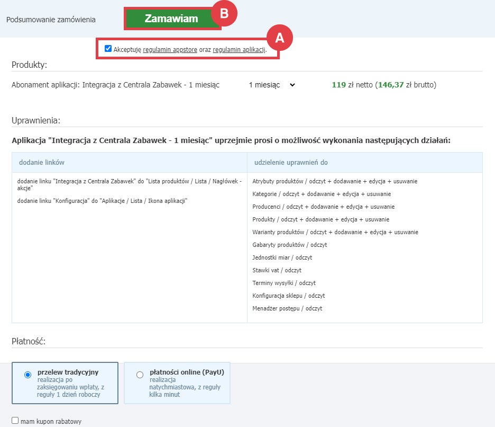The image size is (495, 427).
Task: Toggle the "Akceptuję regulamin" acceptance checkbox
Action: tap(108, 48)
